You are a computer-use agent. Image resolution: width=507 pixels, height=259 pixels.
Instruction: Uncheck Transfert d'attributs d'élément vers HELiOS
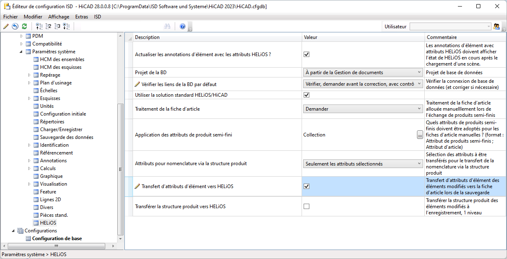tap(306, 186)
